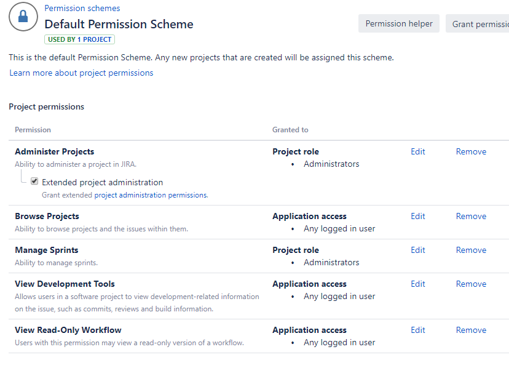Remove the Manage Sprints permission
The height and width of the screenshot is (368, 509).
coord(471,250)
